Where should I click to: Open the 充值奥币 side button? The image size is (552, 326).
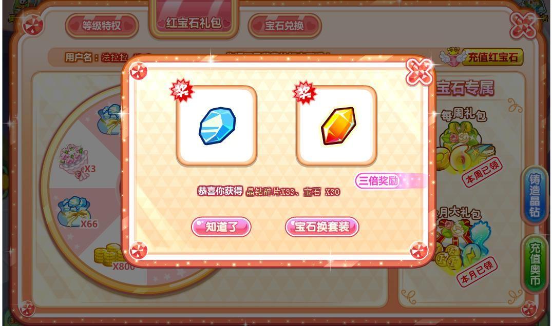click(535, 264)
